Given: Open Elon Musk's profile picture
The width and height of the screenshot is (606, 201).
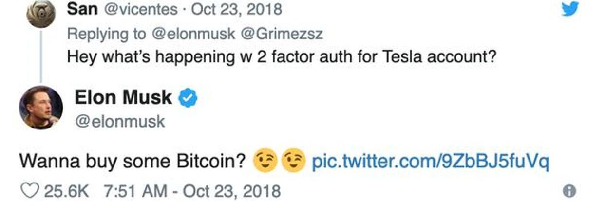Looking at the screenshot, I should pyautogui.click(x=40, y=108).
